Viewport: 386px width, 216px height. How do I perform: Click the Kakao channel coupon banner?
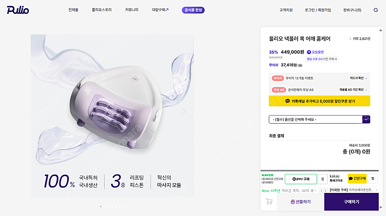(319, 101)
